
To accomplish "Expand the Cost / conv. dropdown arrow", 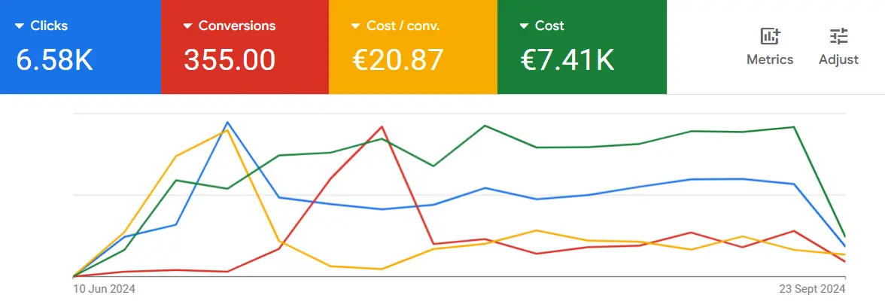I will [357, 26].
